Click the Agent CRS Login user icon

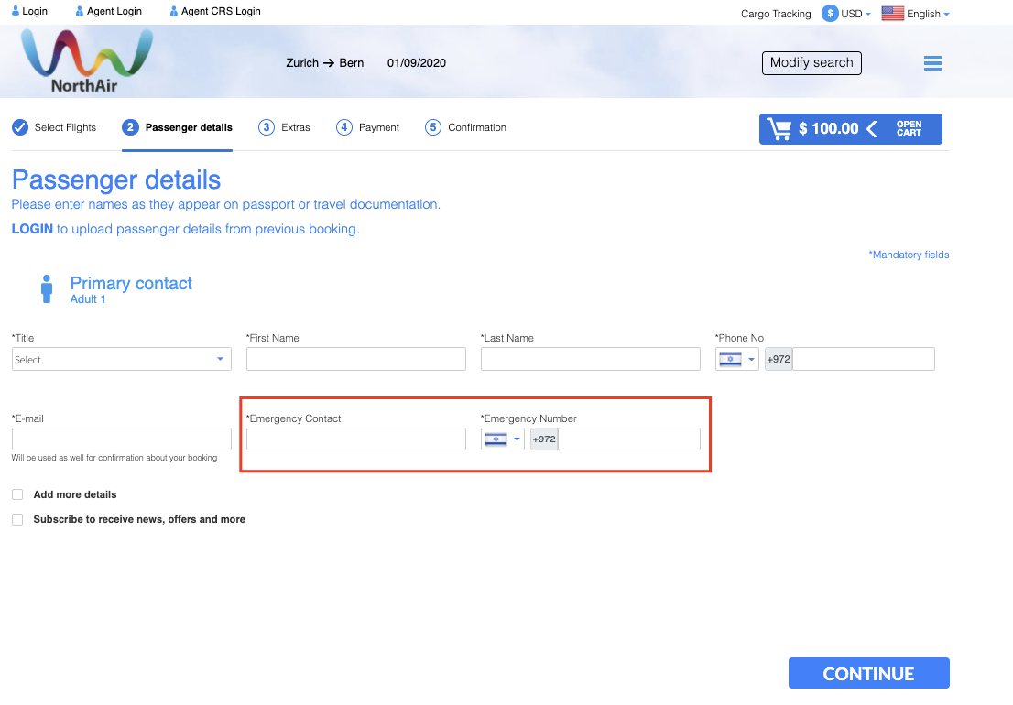(x=174, y=12)
